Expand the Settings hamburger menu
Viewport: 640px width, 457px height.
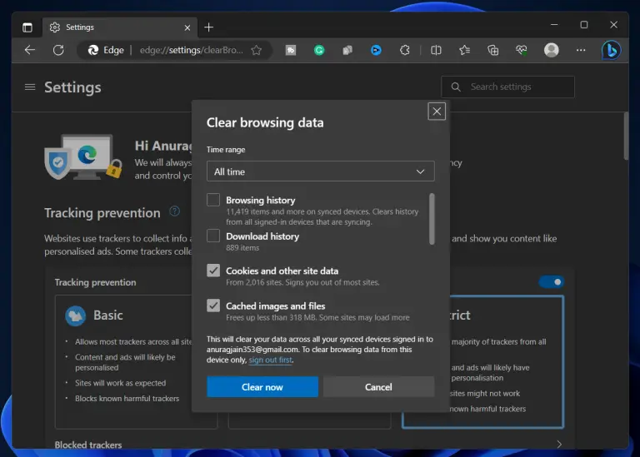(30, 87)
